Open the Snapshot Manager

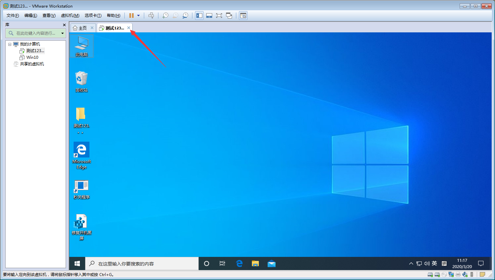coord(185,16)
